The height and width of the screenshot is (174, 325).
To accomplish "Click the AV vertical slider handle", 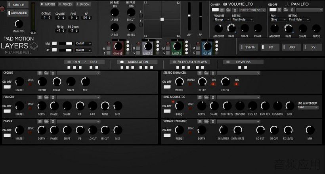I will point(189,15).
